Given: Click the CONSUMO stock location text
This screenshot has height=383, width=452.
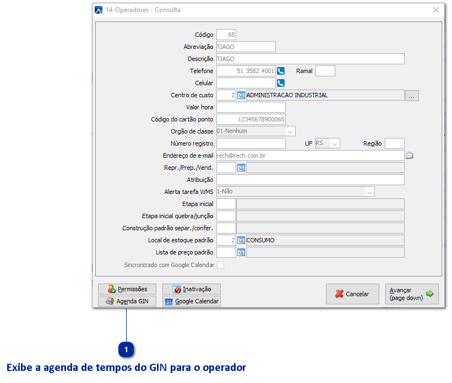Looking at the screenshot, I should (x=260, y=240).
